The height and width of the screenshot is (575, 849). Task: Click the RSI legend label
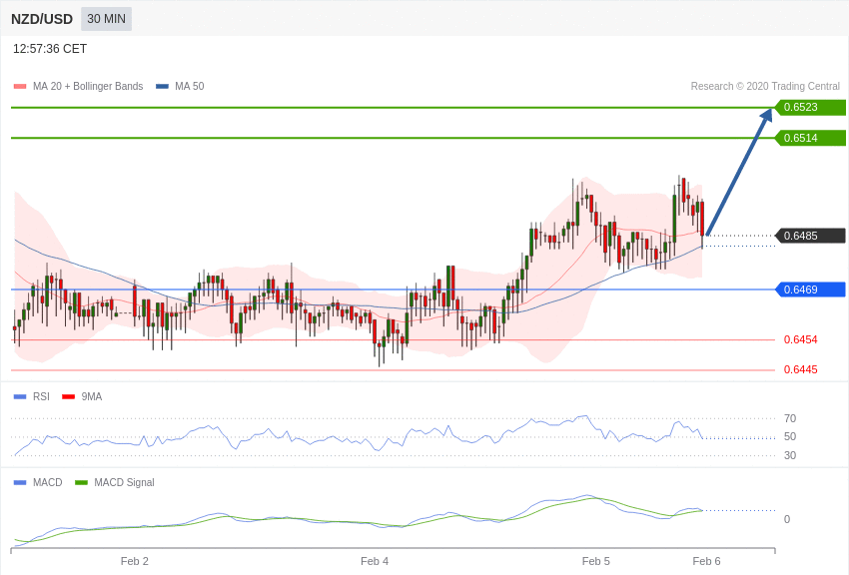(41, 396)
